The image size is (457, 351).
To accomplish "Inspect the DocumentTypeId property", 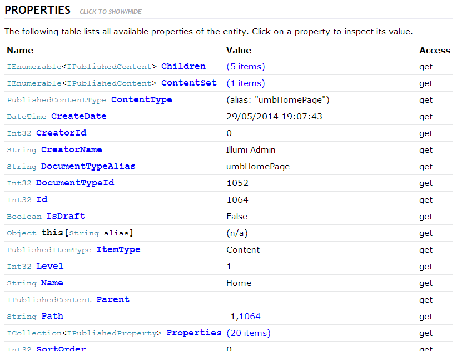I will tap(75, 183).
